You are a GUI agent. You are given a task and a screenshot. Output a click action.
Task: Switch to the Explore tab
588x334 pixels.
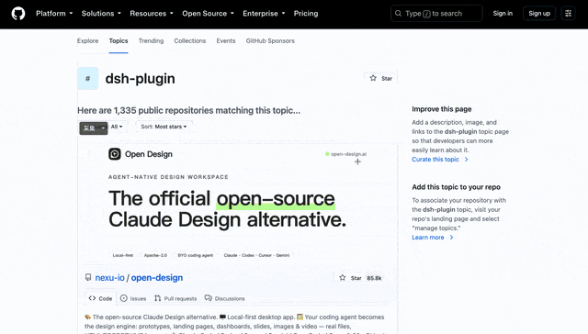coord(88,40)
